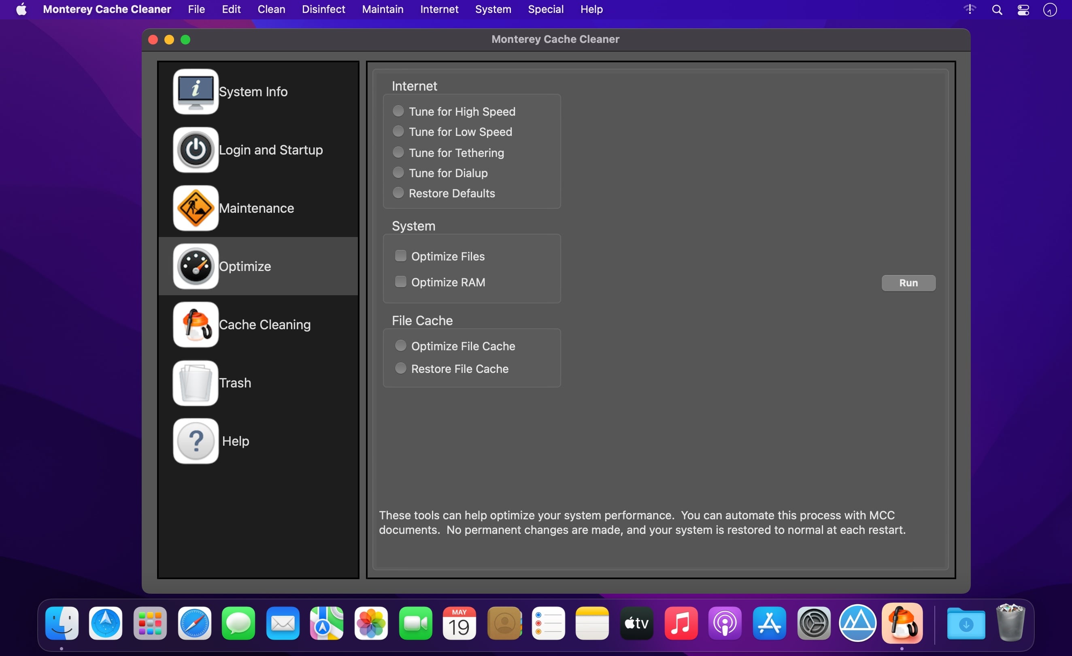This screenshot has height=656, width=1072.
Task: Enable Optimize Files checkbox
Action: pos(400,256)
